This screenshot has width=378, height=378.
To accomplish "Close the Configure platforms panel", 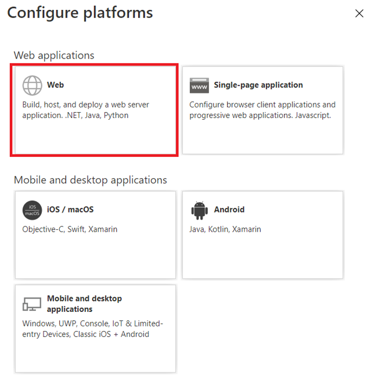I will [x=359, y=13].
